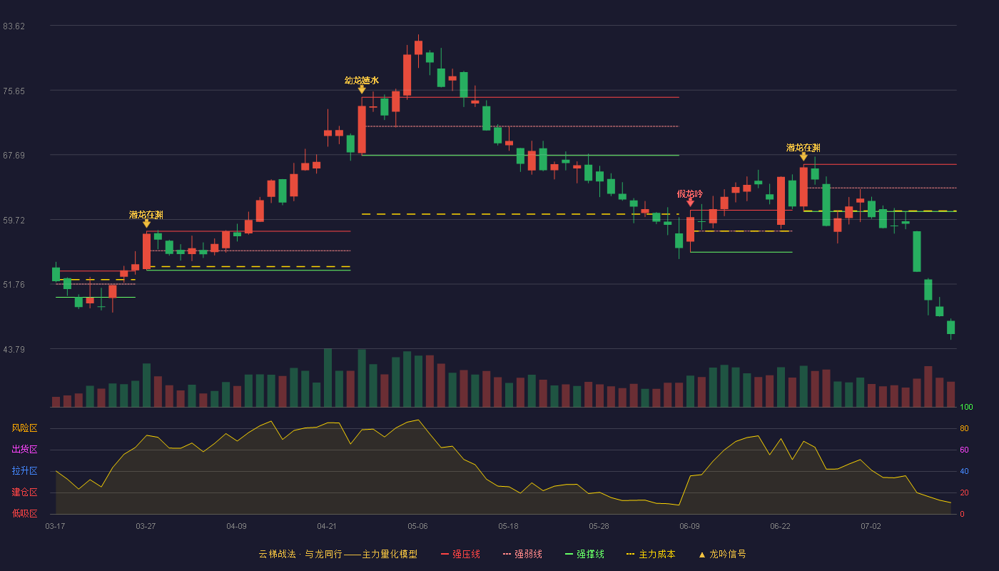The image size is (999, 571).
Task: Click the 67.69 price axis label
Action: pyautogui.click(x=14, y=156)
